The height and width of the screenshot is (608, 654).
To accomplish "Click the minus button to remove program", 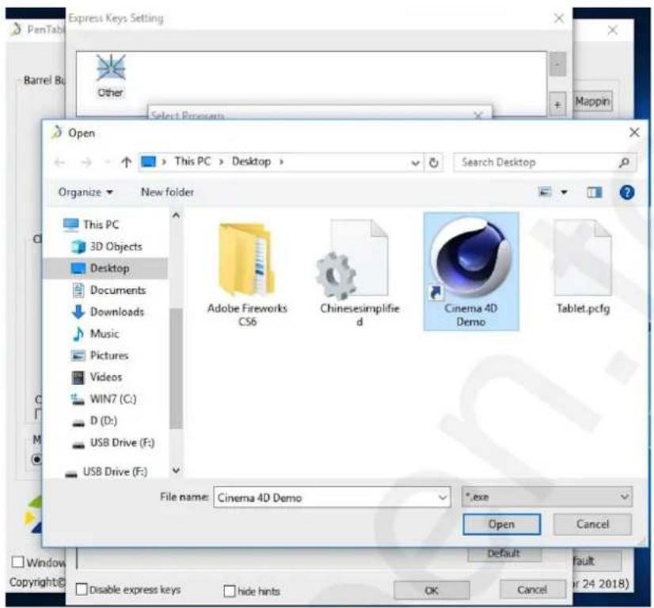I will [x=557, y=64].
